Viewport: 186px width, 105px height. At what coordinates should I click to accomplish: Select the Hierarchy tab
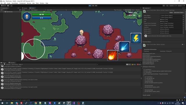tap(5, 8)
